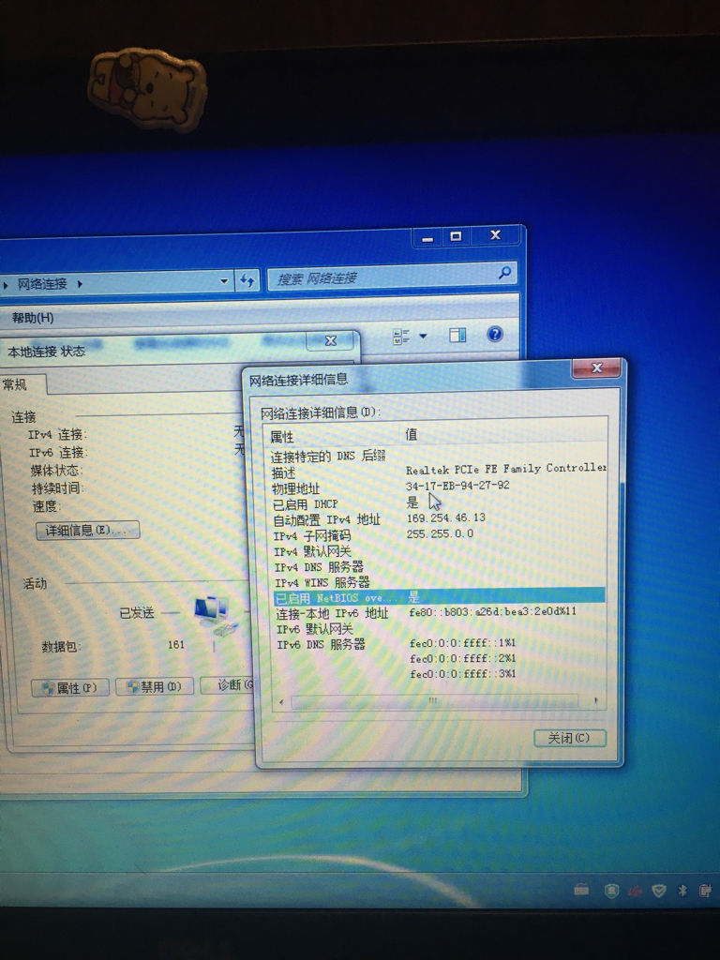Select the 连接-本地 IPv6 地址 row
The height and width of the screenshot is (960, 720).
(439, 612)
